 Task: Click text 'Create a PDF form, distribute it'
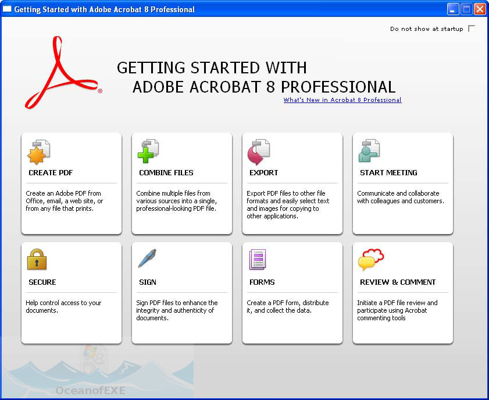(x=288, y=307)
